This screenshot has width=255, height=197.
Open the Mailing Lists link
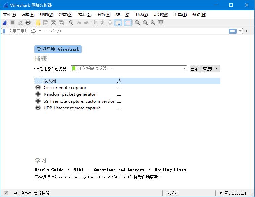pyautogui.click(x=170, y=170)
